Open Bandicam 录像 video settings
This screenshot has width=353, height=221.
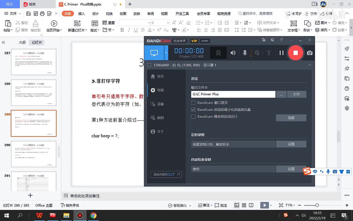157,104
